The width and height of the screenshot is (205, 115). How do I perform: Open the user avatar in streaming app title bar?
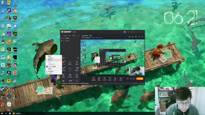tap(125, 32)
